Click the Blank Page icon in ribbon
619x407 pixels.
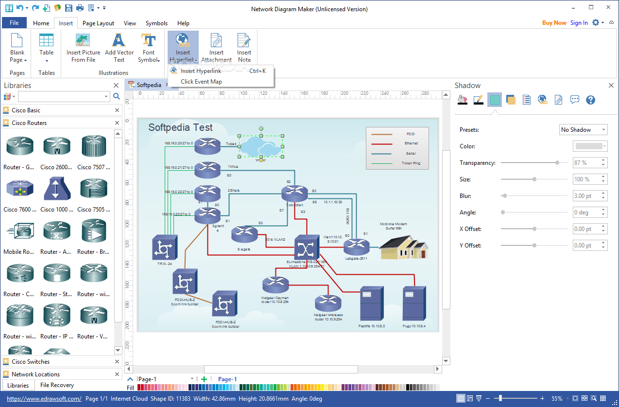click(17, 40)
